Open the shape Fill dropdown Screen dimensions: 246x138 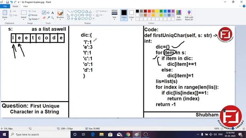pyautogui.click(x=100, y=15)
